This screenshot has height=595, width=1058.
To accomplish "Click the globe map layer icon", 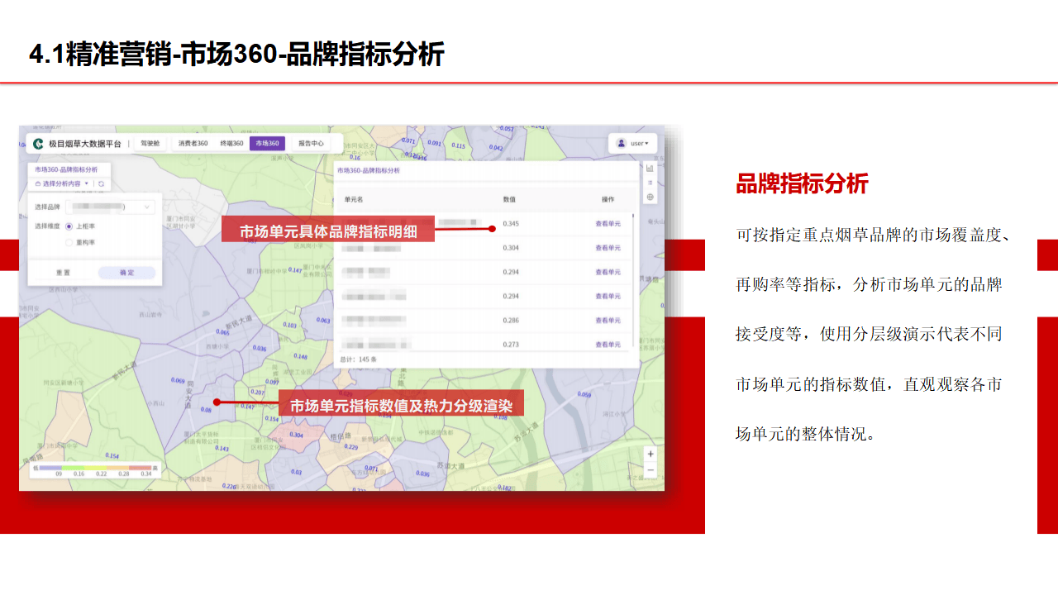I will click(651, 197).
